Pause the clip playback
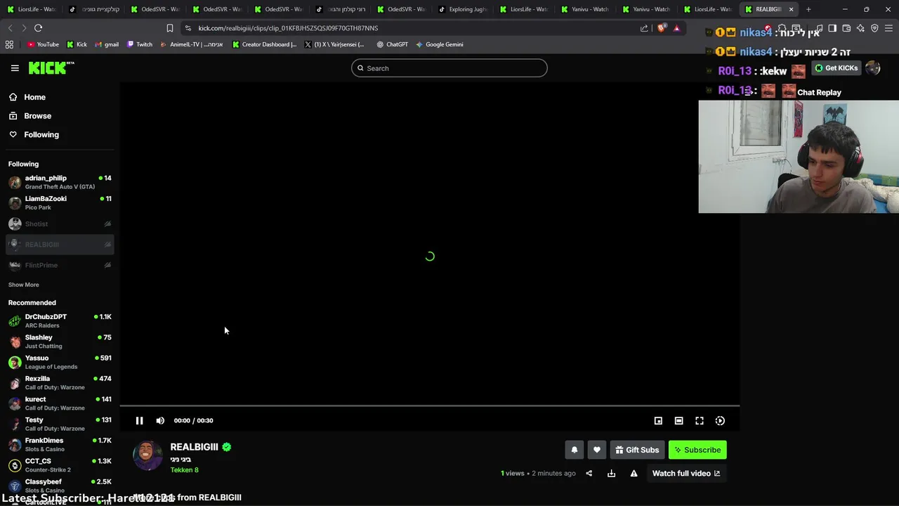The height and width of the screenshot is (506, 899). [139, 420]
